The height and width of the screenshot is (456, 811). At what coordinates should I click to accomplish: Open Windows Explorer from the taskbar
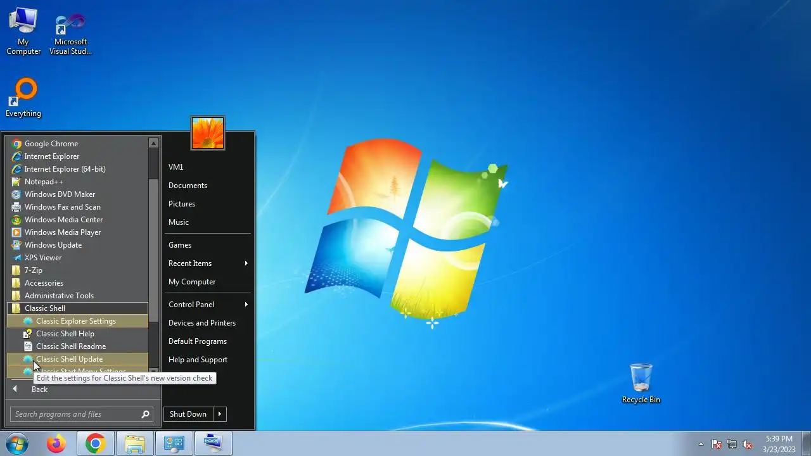point(135,443)
